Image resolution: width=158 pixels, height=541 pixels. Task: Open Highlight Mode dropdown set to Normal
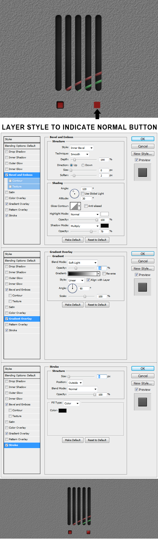coord(85,214)
